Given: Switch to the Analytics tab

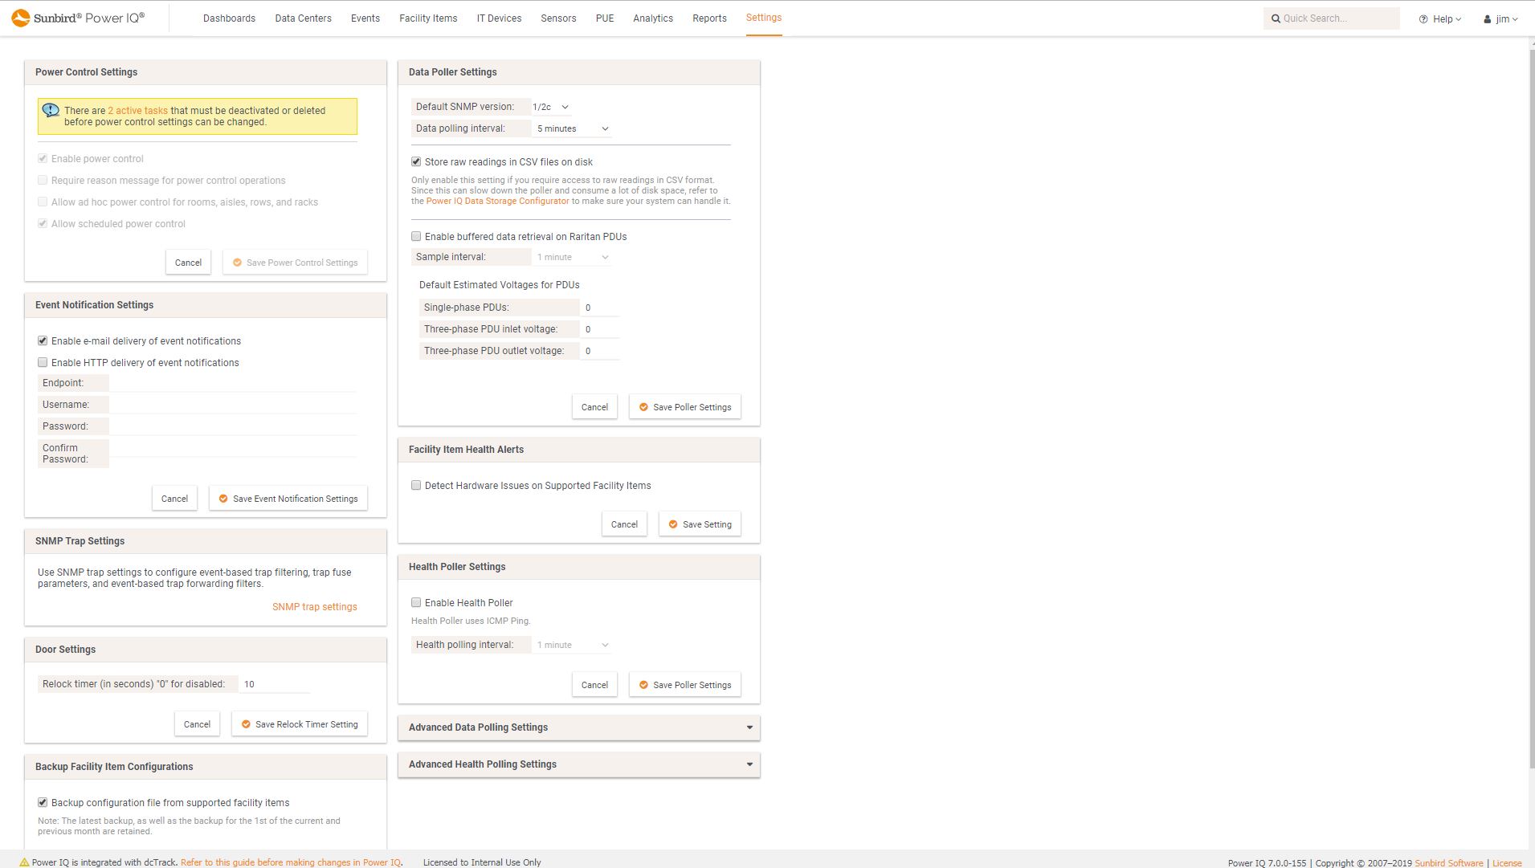Looking at the screenshot, I should pyautogui.click(x=652, y=18).
